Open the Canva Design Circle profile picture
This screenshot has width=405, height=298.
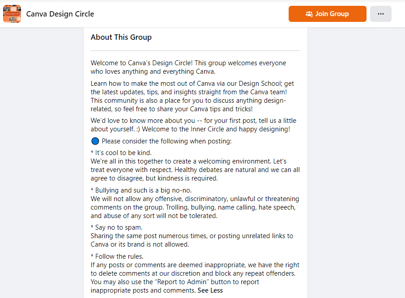(x=12, y=14)
